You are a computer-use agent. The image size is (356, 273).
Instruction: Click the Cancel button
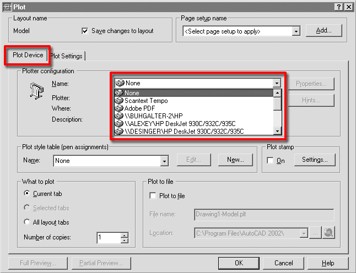tap(284, 263)
